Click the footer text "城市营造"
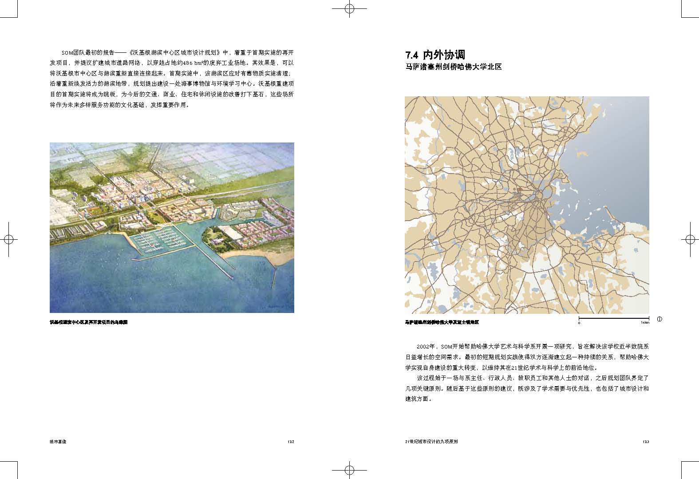Image resolution: width=699 pixels, height=479 pixels. [58, 442]
